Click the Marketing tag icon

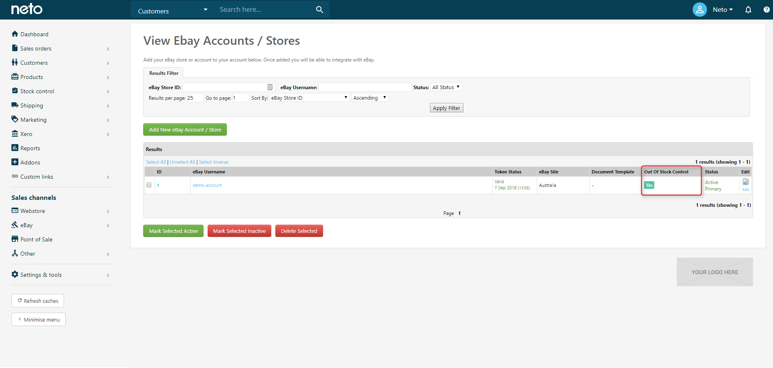click(15, 119)
